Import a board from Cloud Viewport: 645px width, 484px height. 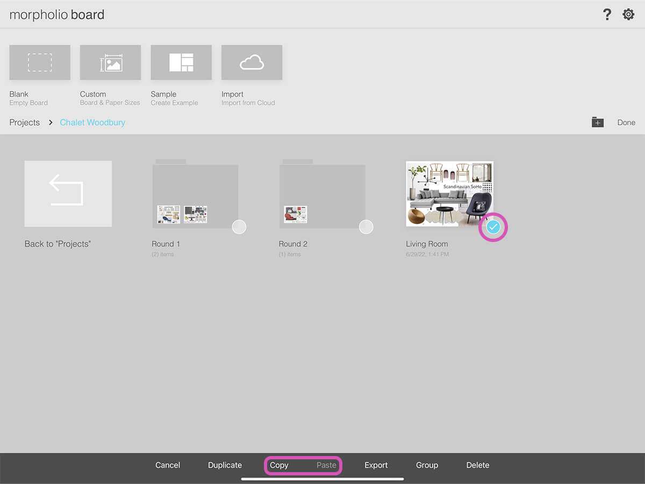[x=252, y=62]
